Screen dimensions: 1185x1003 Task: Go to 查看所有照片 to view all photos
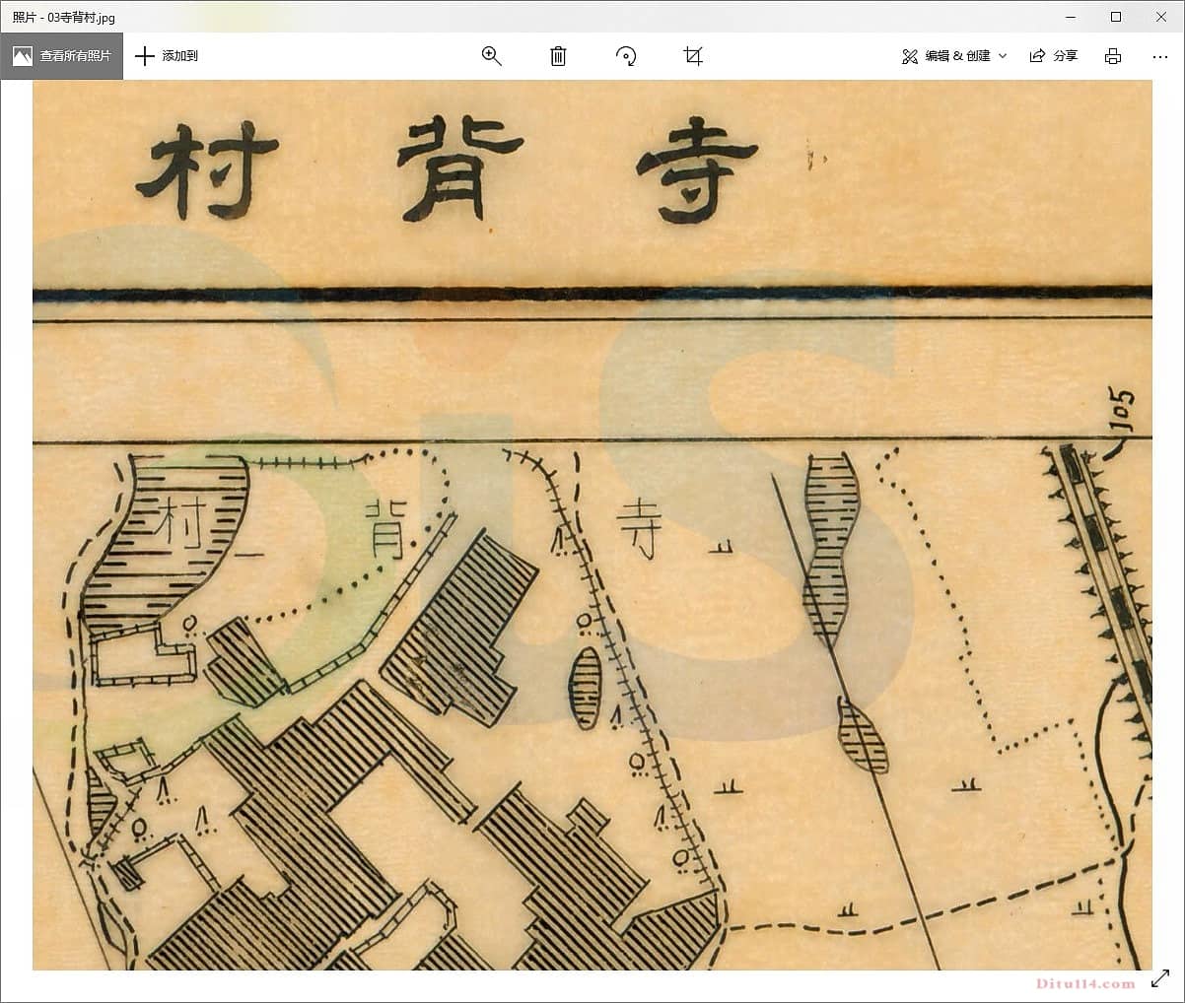point(75,56)
